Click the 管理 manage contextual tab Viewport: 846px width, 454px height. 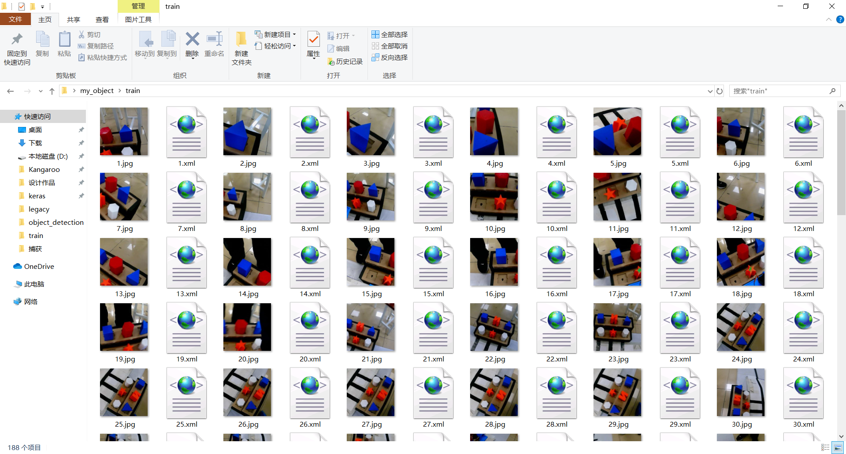click(138, 6)
